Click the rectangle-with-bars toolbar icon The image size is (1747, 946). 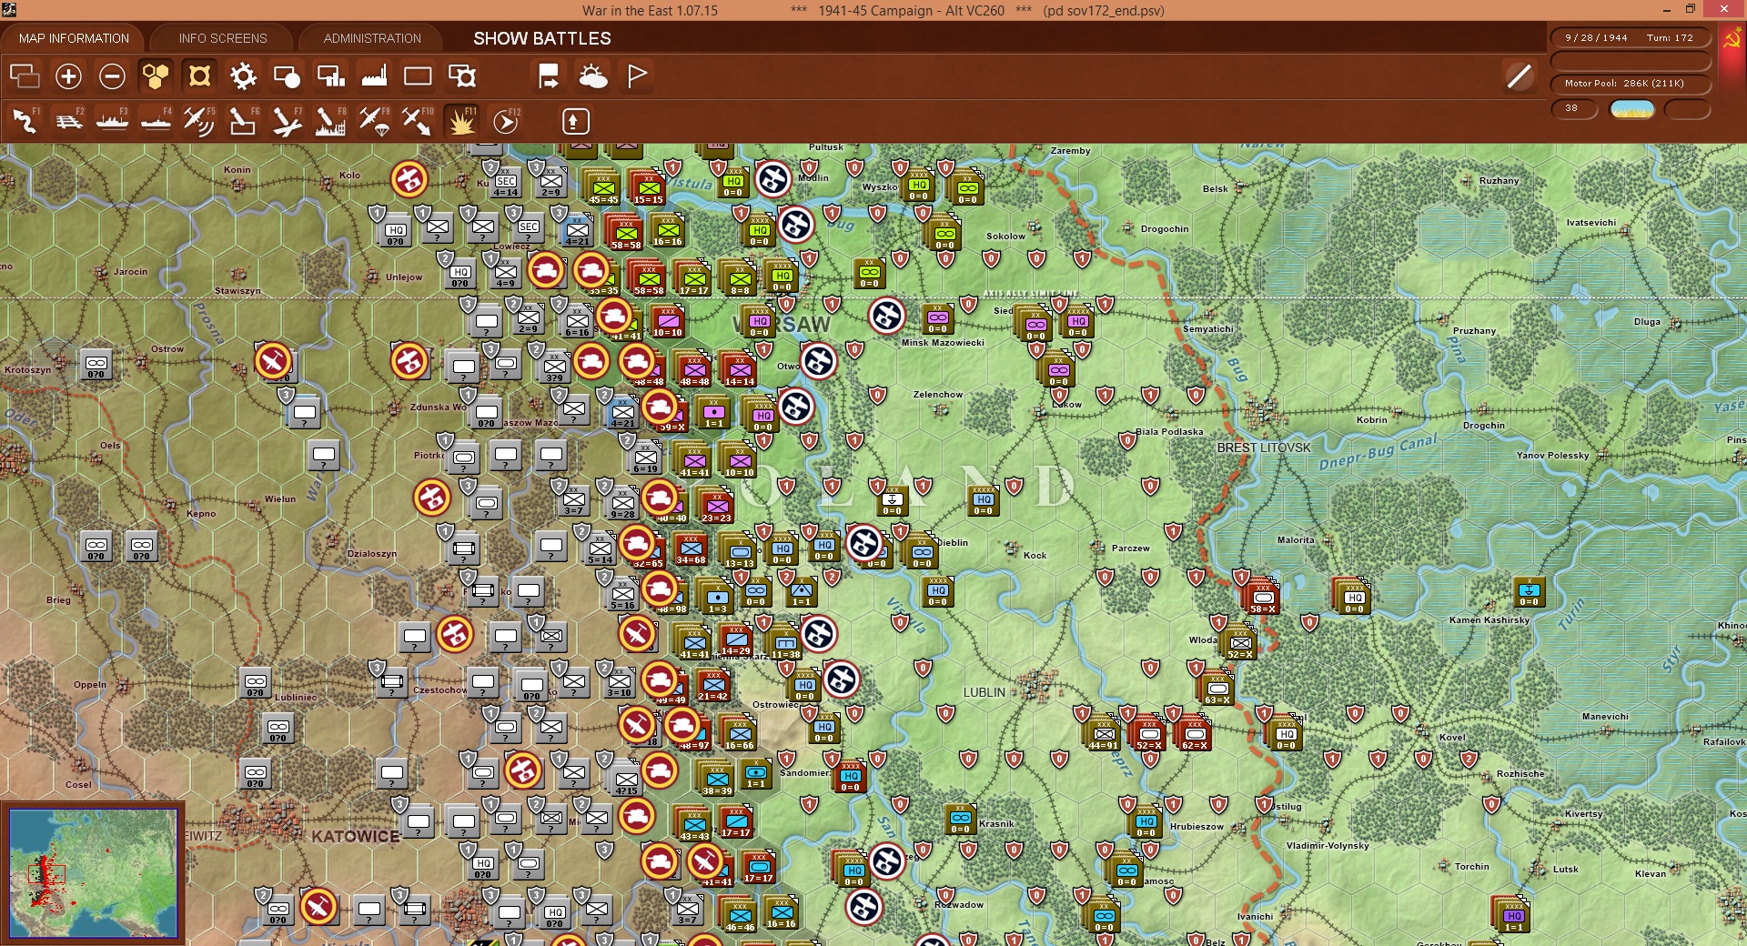330,76
